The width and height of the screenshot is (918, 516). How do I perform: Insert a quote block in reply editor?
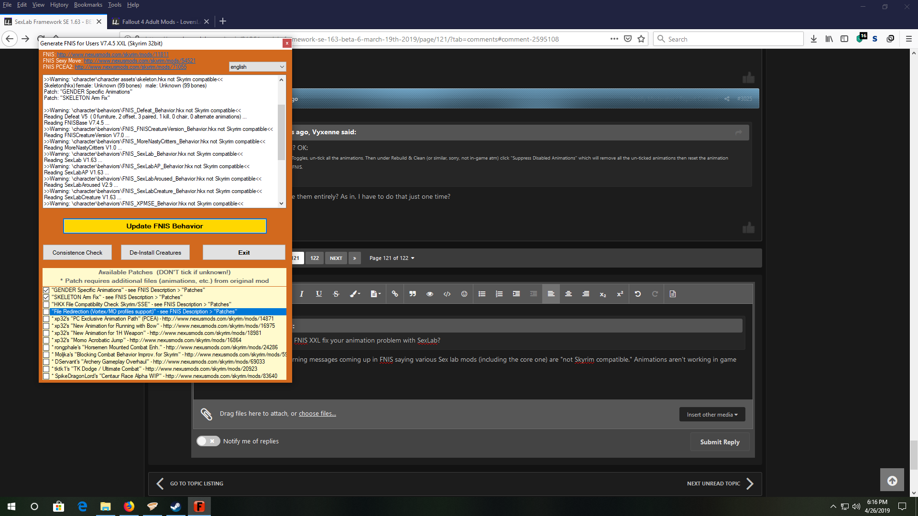coord(413,294)
